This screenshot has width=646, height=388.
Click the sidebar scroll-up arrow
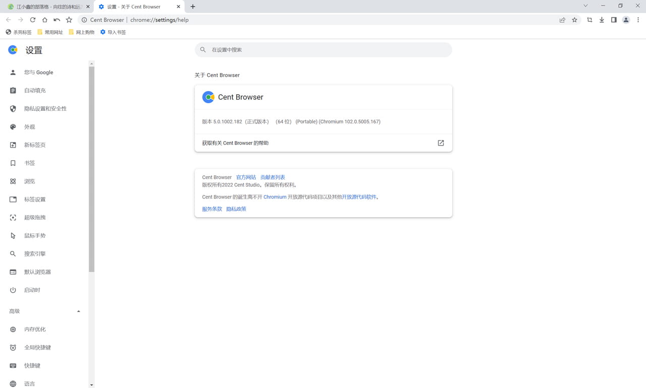tap(91, 63)
